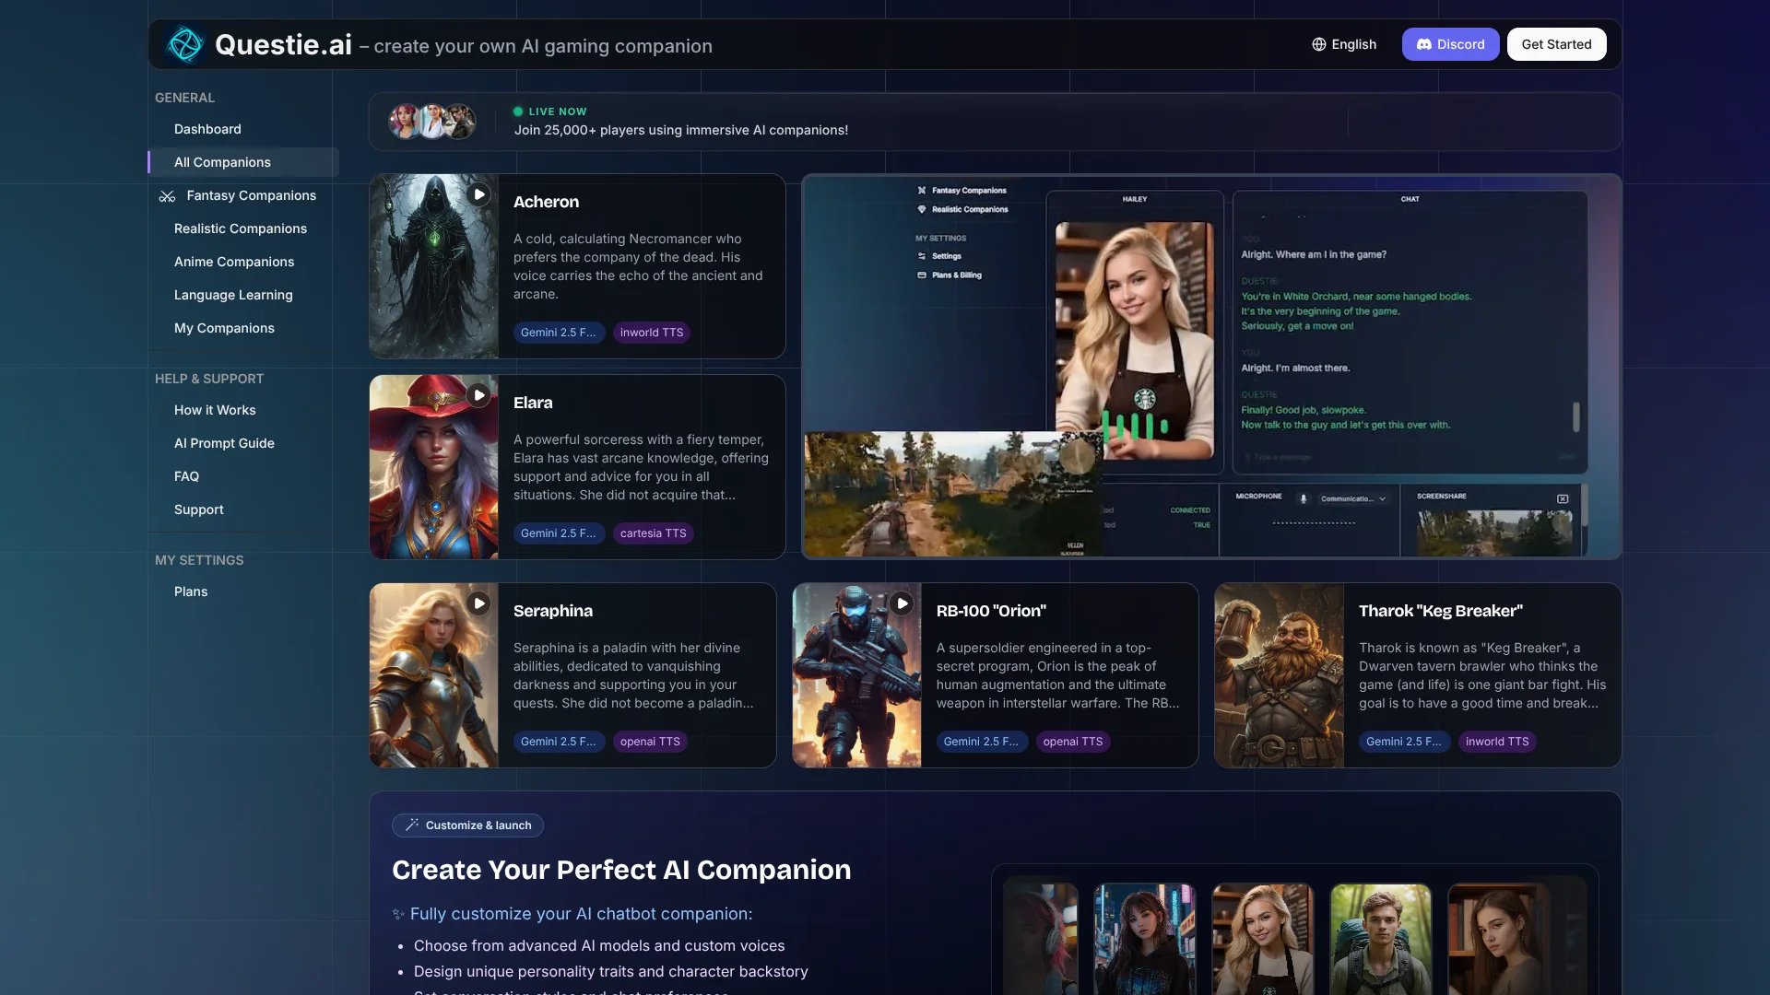This screenshot has height=995, width=1770.
Task: Play Acheron's voice preview
Action: 478,194
